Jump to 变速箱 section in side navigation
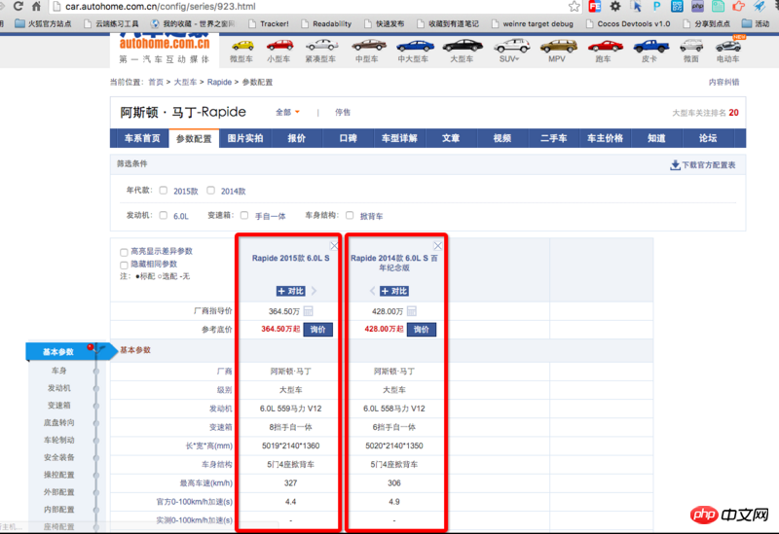The width and height of the screenshot is (779, 534). (59, 405)
